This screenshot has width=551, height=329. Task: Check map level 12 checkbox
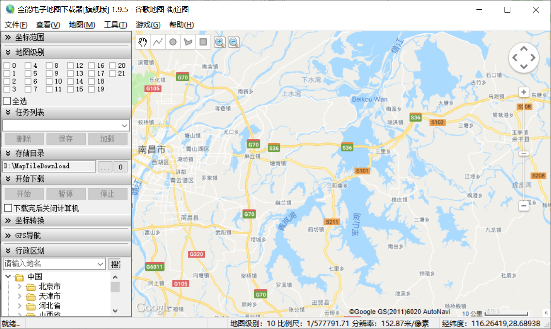click(70, 66)
